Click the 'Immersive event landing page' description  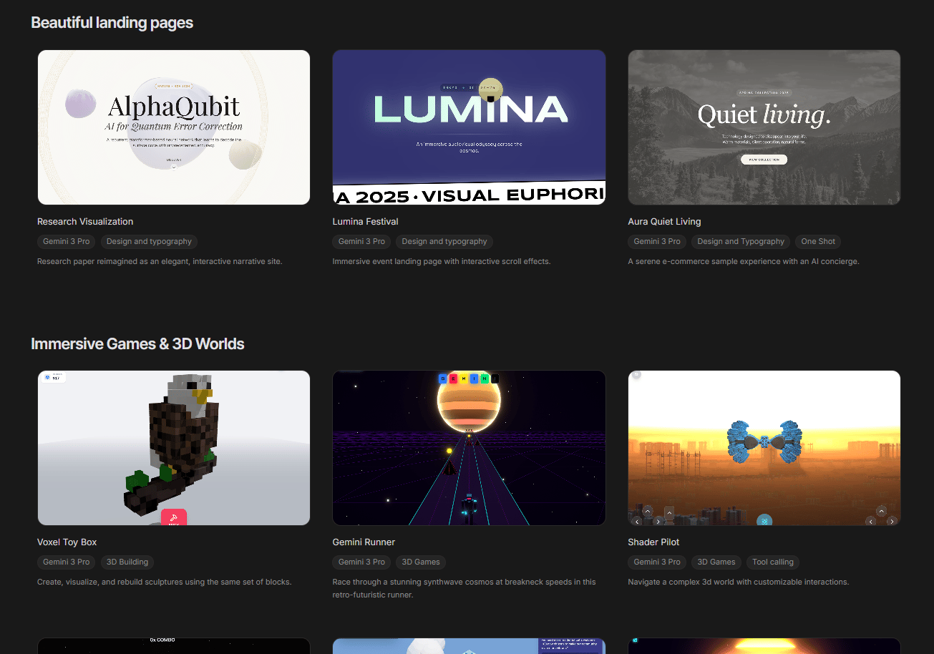tap(442, 262)
